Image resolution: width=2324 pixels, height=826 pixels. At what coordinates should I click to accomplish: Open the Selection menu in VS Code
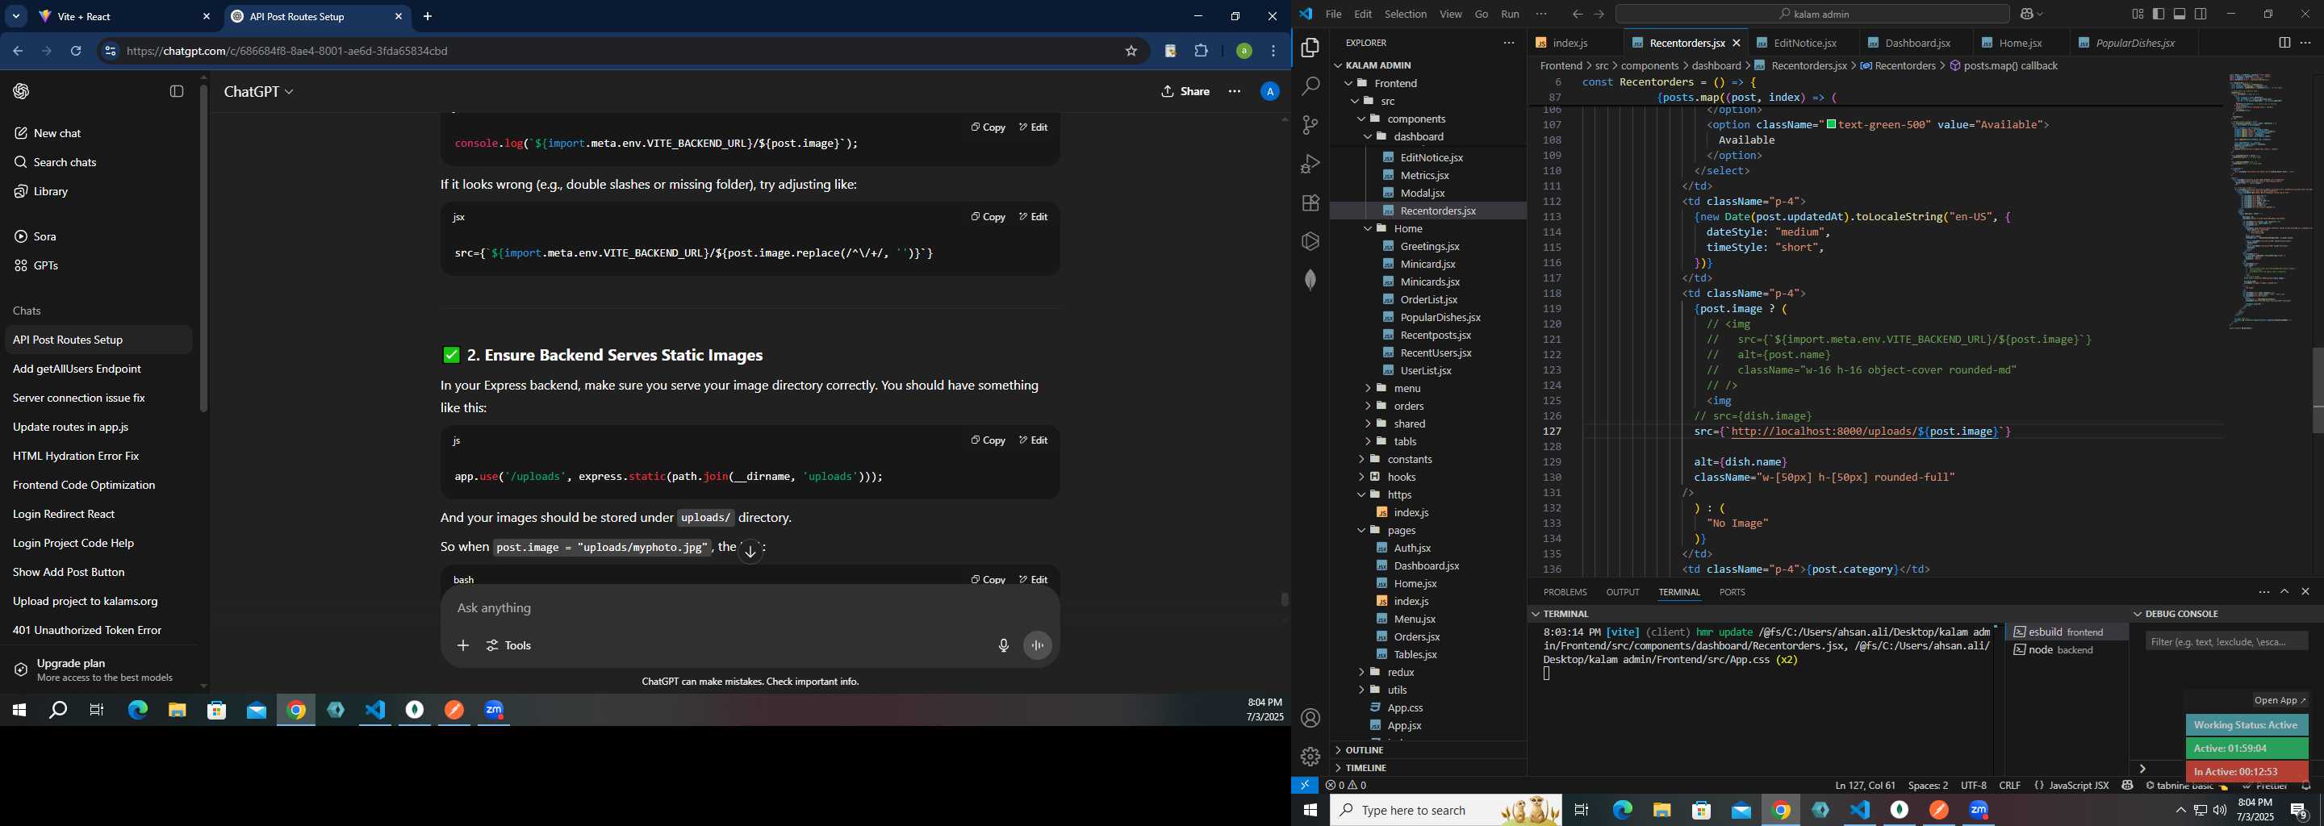[x=1406, y=14]
